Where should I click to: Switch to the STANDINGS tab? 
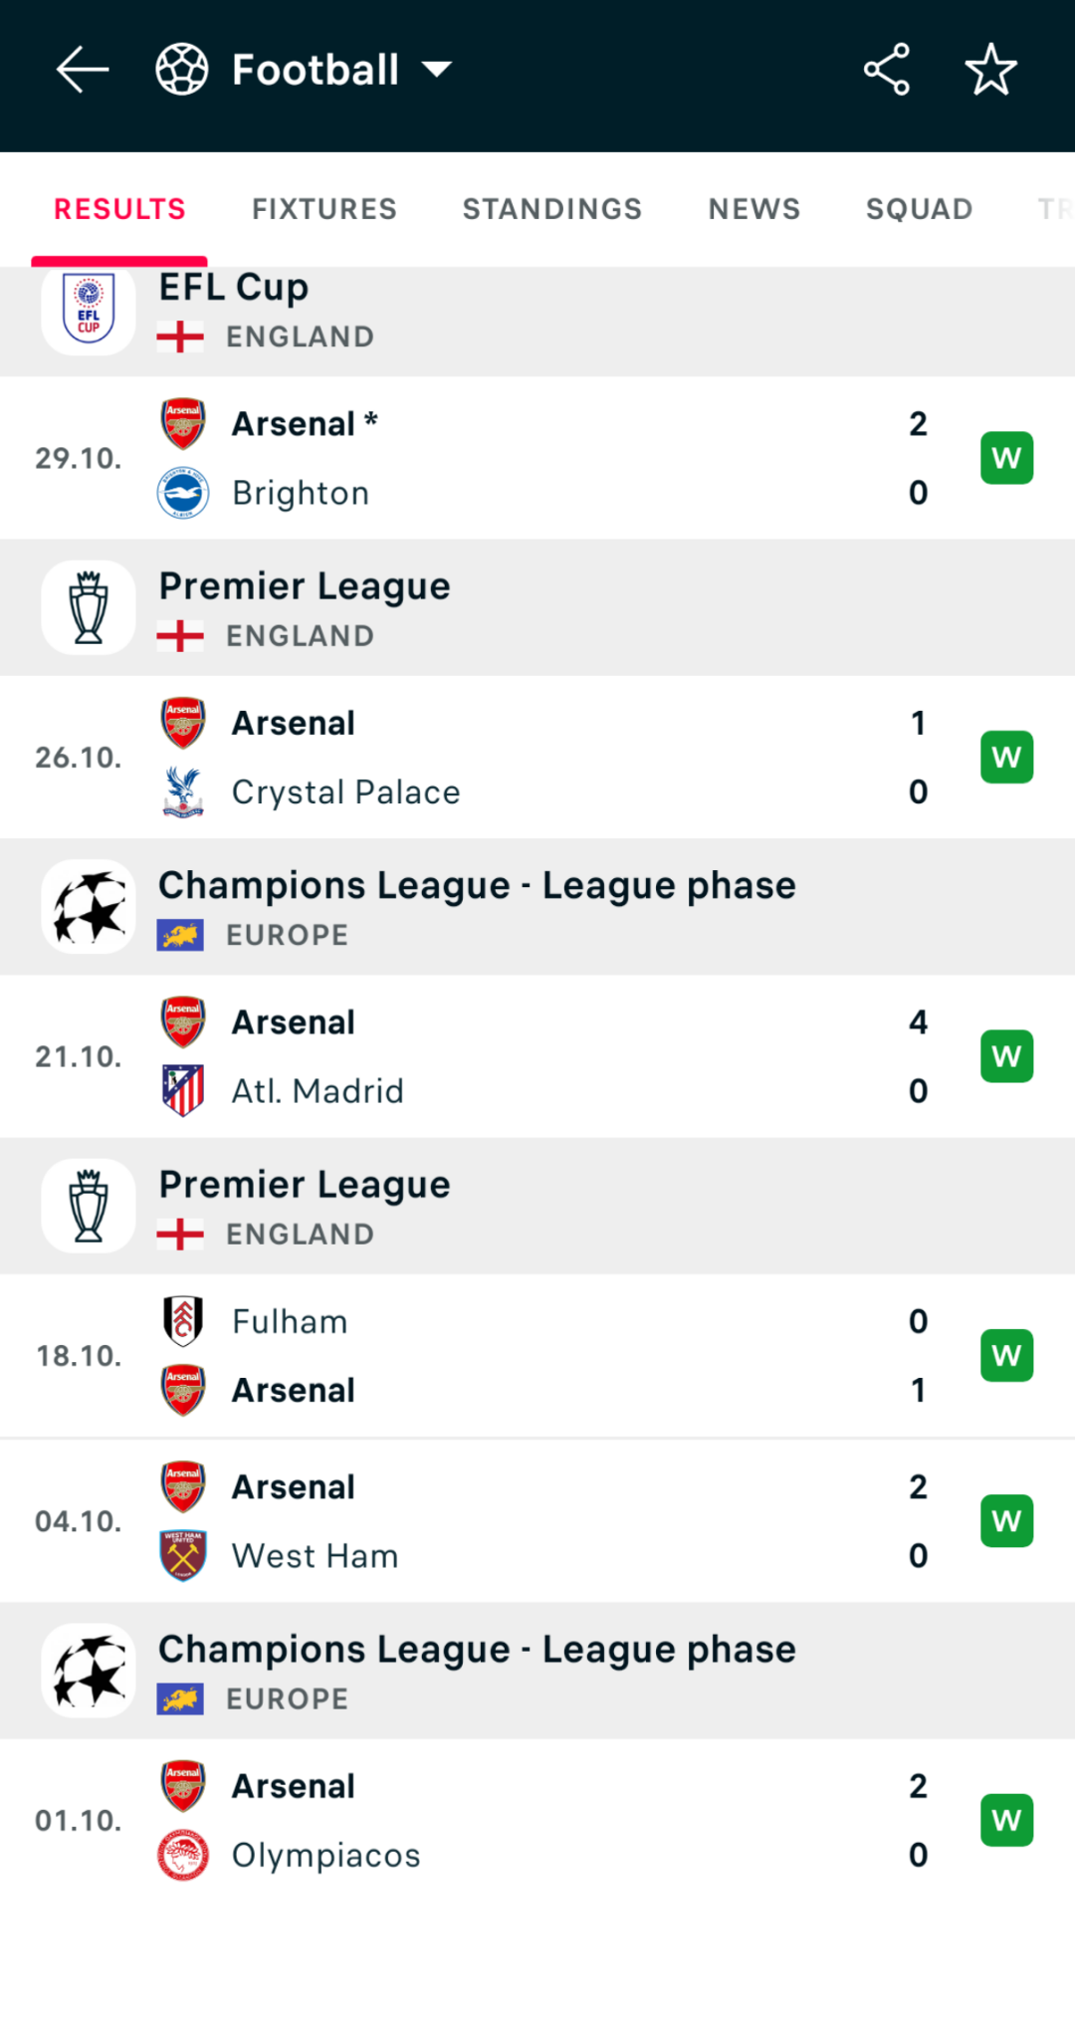[551, 208]
